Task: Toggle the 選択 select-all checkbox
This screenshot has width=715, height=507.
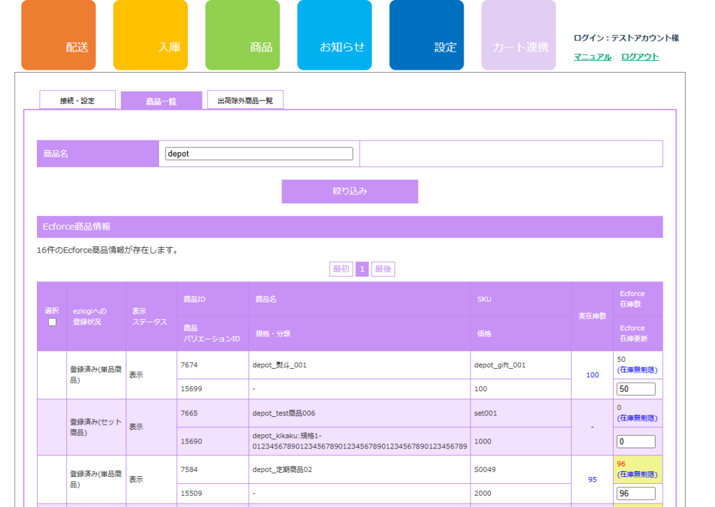Action: click(x=52, y=322)
